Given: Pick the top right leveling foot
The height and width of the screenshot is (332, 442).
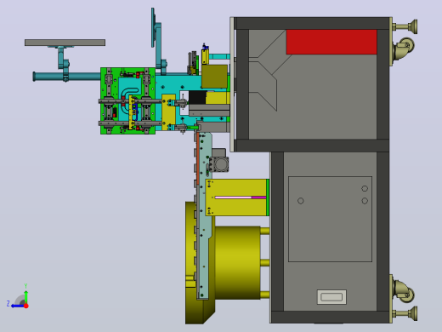Looking at the screenshot, I should (405, 26).
